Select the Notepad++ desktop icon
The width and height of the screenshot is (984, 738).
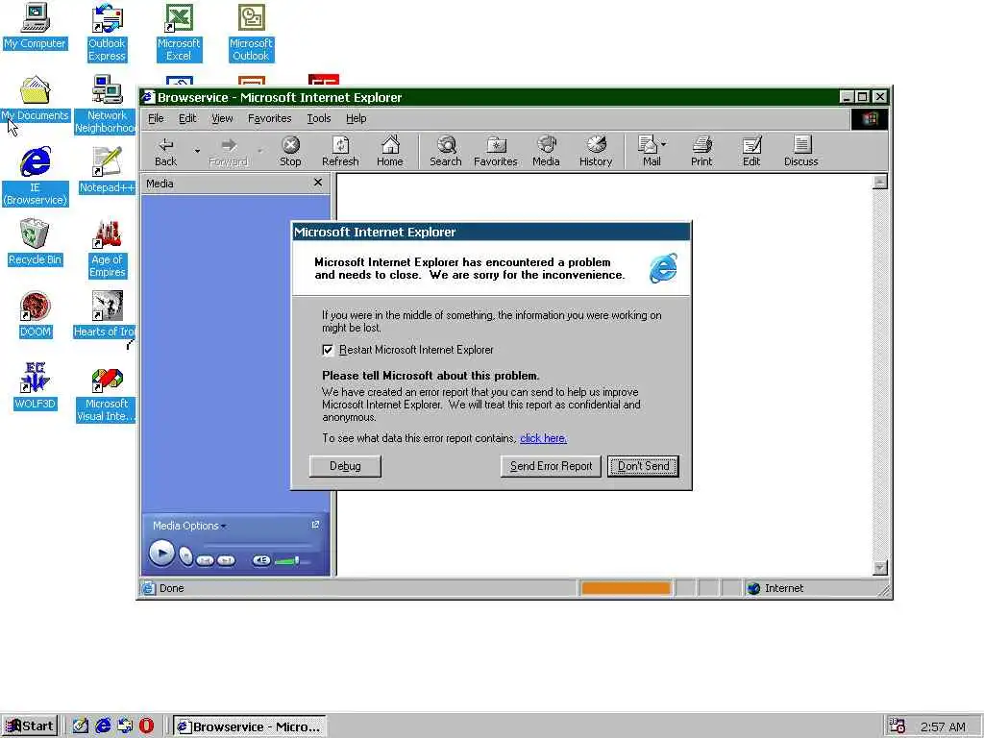[x=107, y=170]
